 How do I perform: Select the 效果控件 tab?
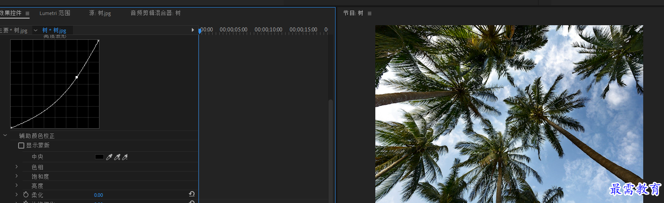click(11, 13)
